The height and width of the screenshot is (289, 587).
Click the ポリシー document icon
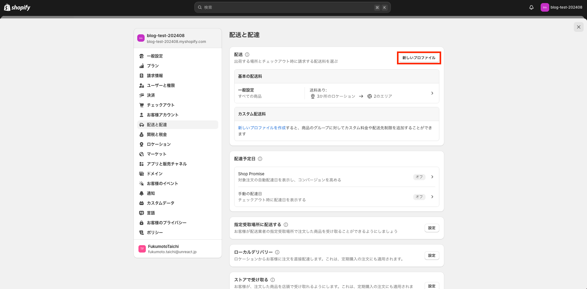coord(142,233)
